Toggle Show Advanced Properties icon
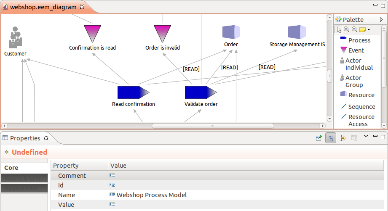This screenshot has width=388, height=211. (343, 138)
